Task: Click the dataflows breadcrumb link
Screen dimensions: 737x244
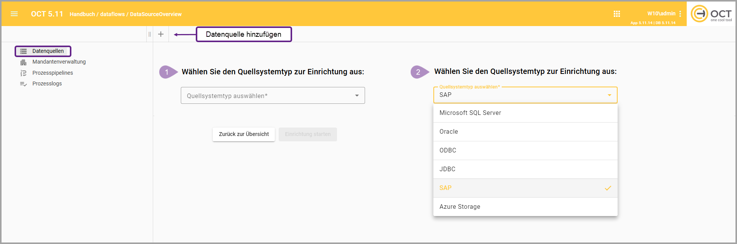Action: (112, 14)
